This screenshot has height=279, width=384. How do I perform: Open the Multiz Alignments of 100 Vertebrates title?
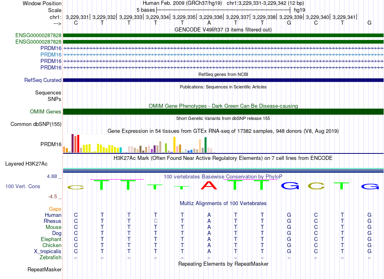point(223,203)
